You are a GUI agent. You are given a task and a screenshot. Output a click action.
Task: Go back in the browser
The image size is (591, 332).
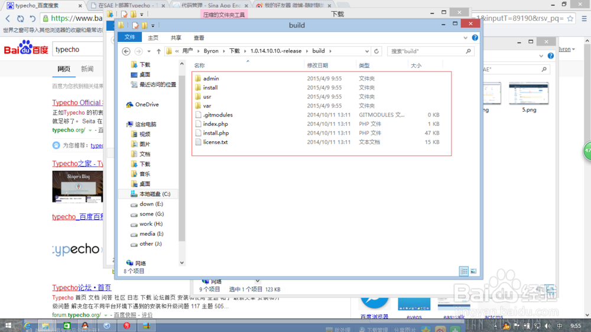click(8, 18)
